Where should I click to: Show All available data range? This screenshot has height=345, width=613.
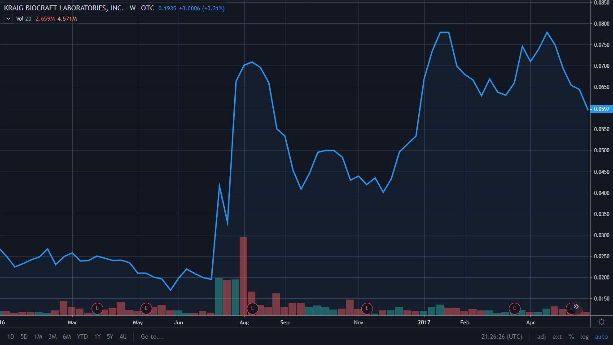tap(123, 336)
